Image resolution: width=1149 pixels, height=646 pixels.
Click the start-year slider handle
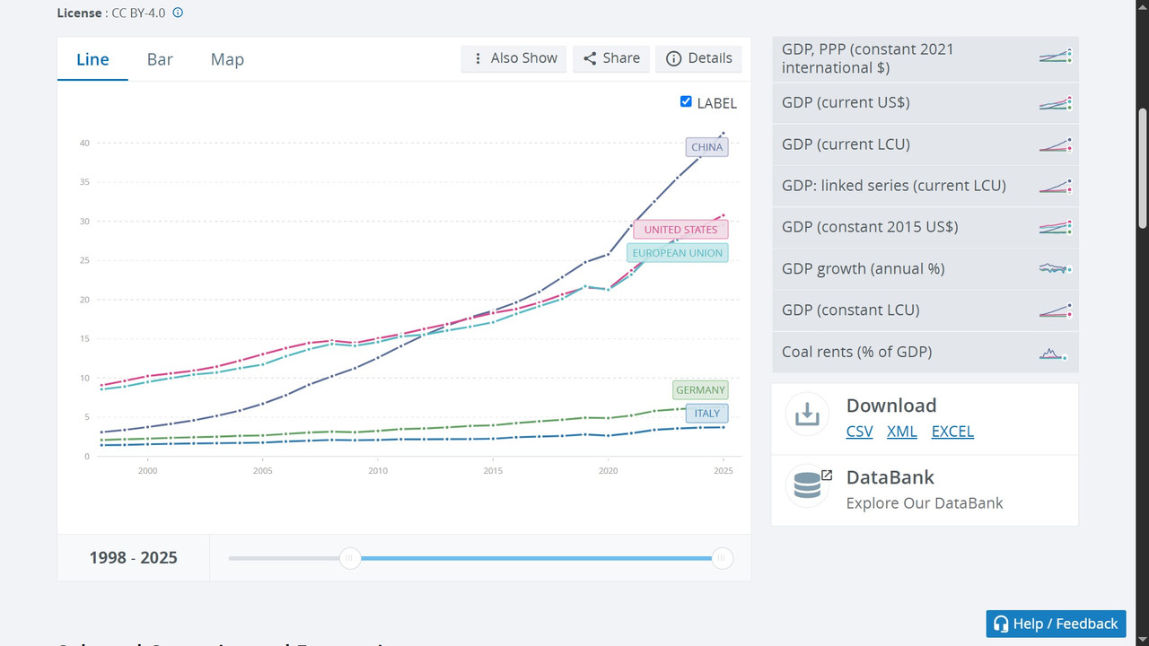tap(350, 559)
